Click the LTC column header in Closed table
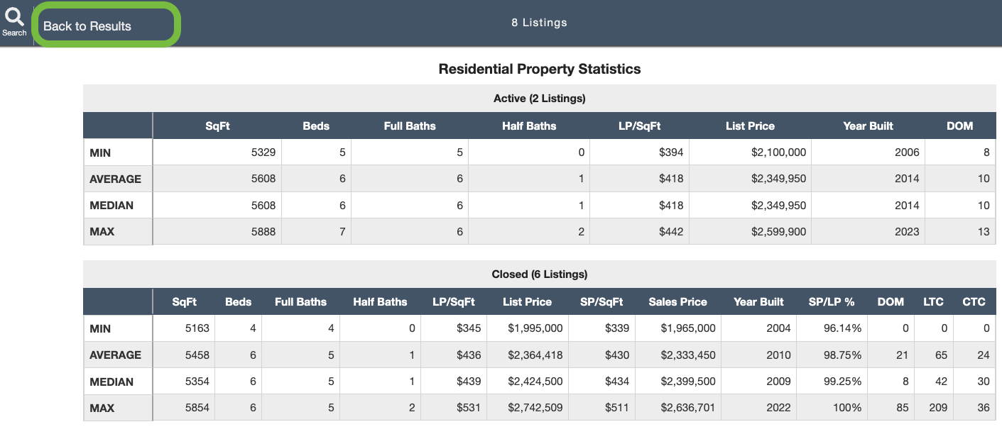This screenshot has width=1002, height=434. click(x=933, y=301)
